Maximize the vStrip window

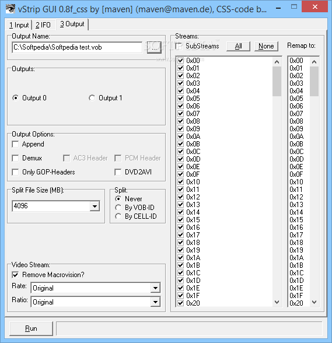coord(294,7)
